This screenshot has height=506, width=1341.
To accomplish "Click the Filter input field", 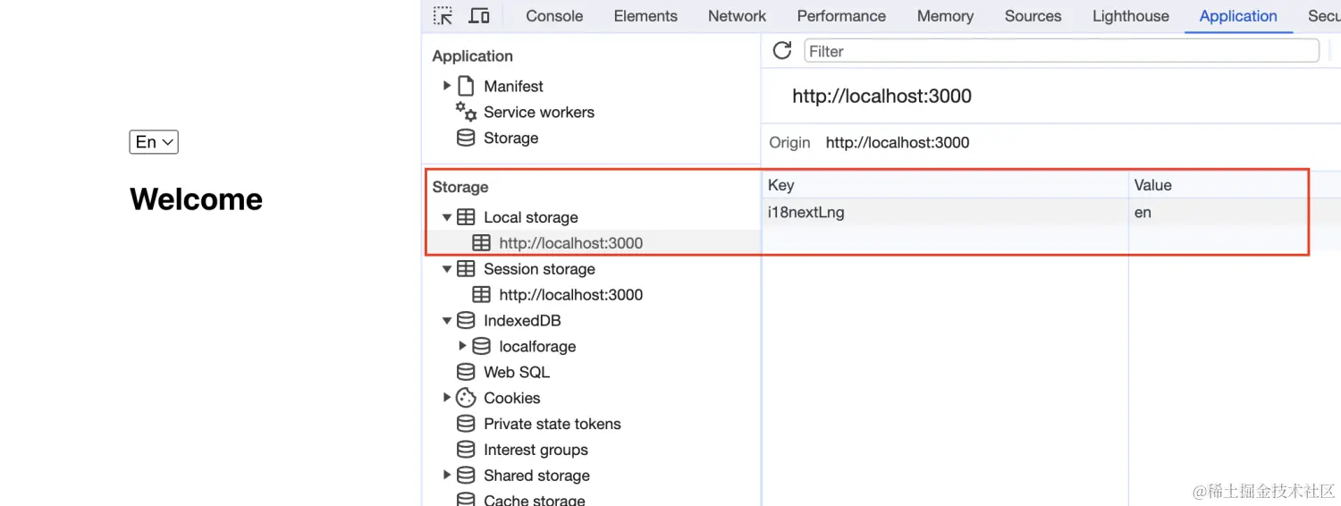I will pyautogui.click(x=1061, y=51).
